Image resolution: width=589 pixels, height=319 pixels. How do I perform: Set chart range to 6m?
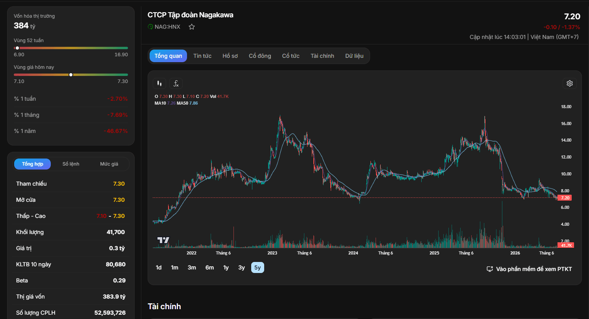click(x=209, y=267)
